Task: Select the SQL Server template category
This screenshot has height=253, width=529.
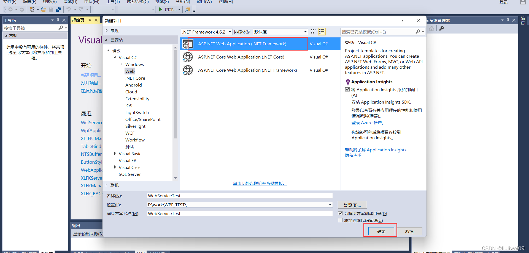Action: point(129,174)
